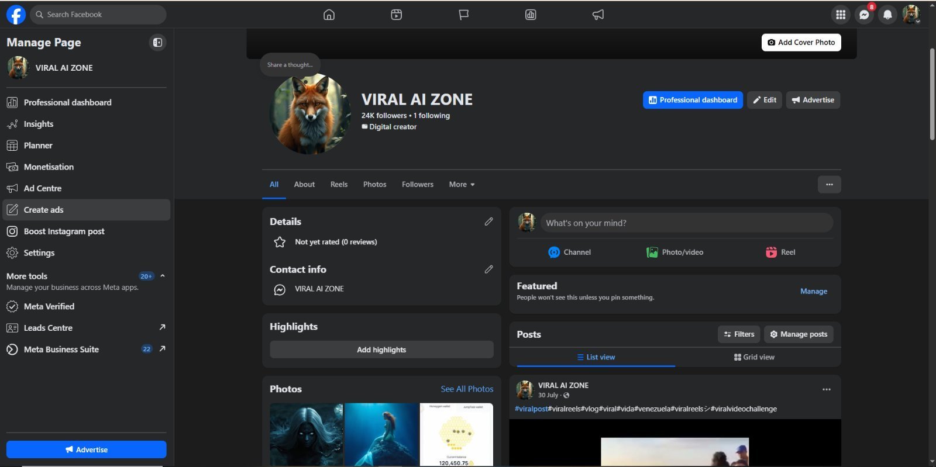Select Create ads in sidebar
The height and width of the screenshot is (467, 936).
tap(87, 210)
